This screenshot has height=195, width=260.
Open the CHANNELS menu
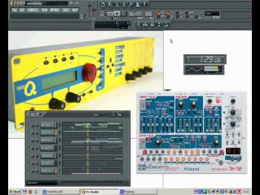pyautogui.click(x=33, y=10)
